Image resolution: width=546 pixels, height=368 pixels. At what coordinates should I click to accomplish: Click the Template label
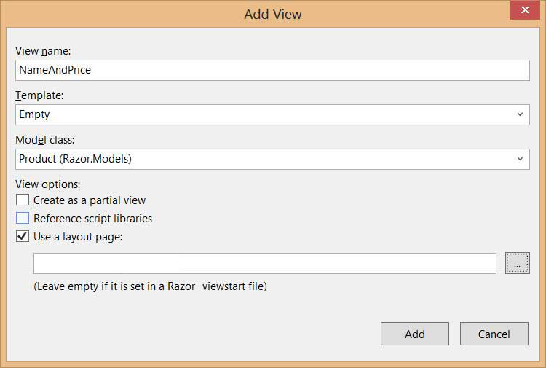pyautogui.click(x=39, y=95)
